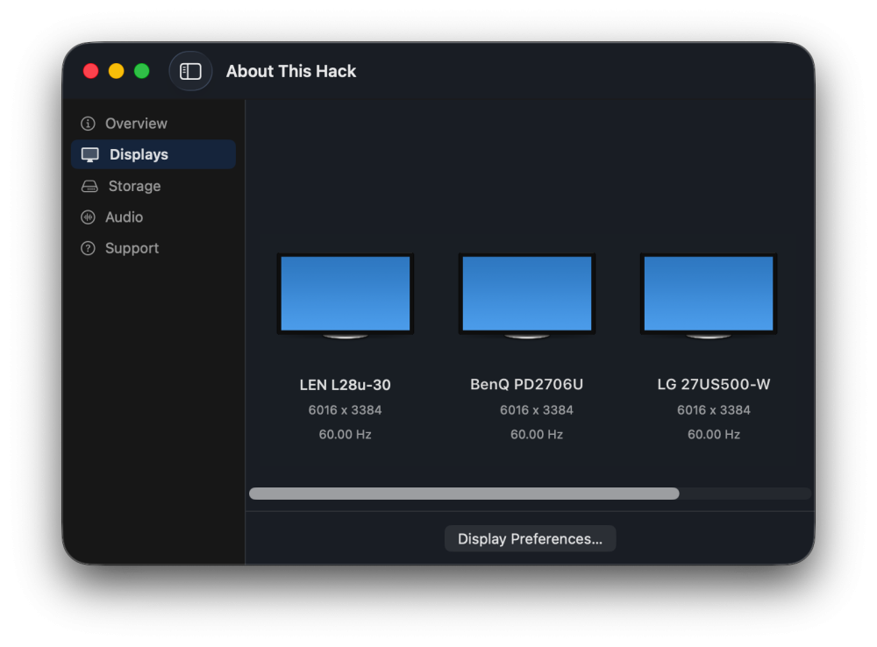Select the Displays sidebar item

tap(153, 154)
